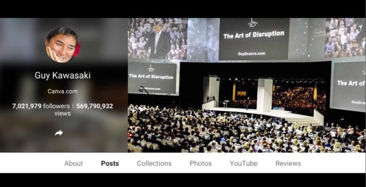Click the smaller left "The Art of Disruption" screen
The image size is (366, 187).
pyautogui.click(x=153, y=78)
